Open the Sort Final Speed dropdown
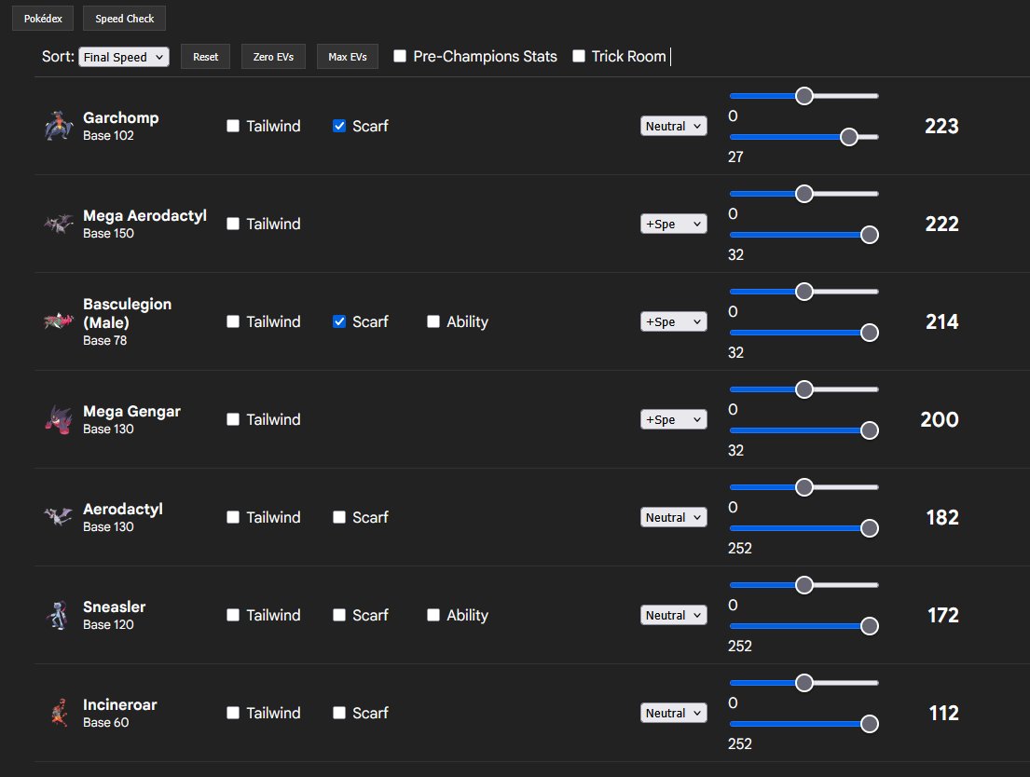1030x777 pixels. point(123,57)
